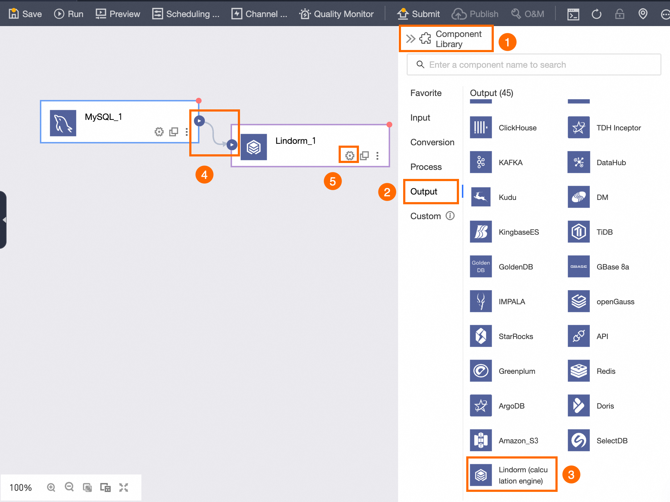Pick the Lindorm calculation engine component
This screenshot has width=670, height=502.
[x=512, y=474]
